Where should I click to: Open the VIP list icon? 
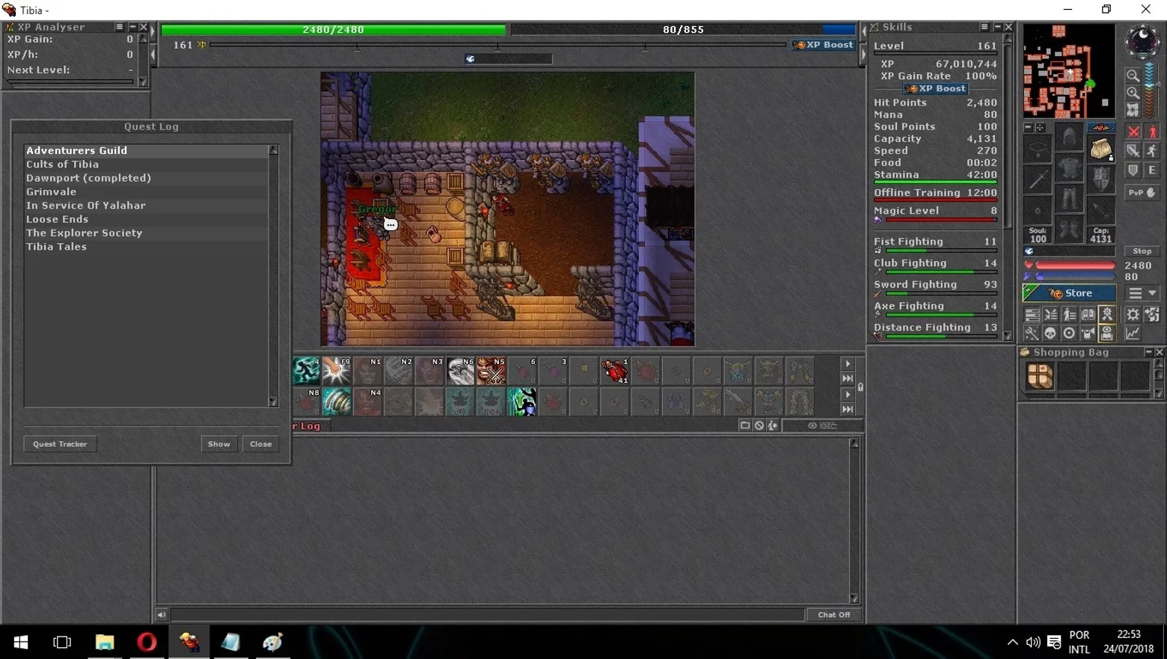click(1069, 315)
